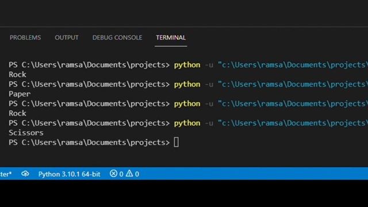Viewport: 368px width, 207px height.
Task: Select the DEBUG CONSOLE tab
Action: click(x=117, y=37)
